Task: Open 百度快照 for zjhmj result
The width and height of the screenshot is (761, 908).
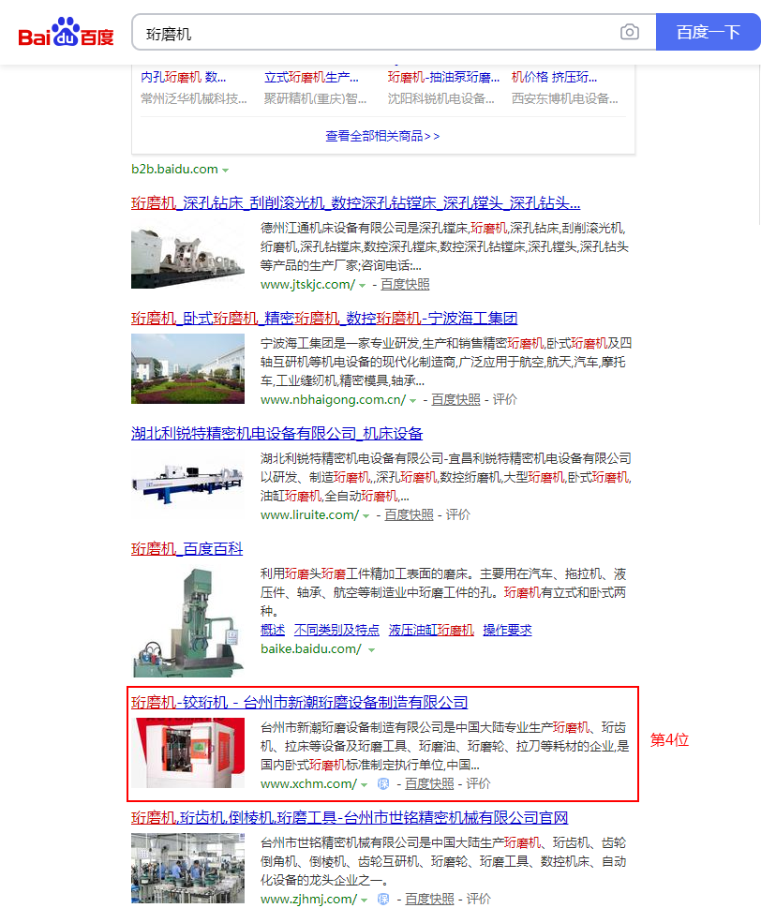Action: click(429, 900)
